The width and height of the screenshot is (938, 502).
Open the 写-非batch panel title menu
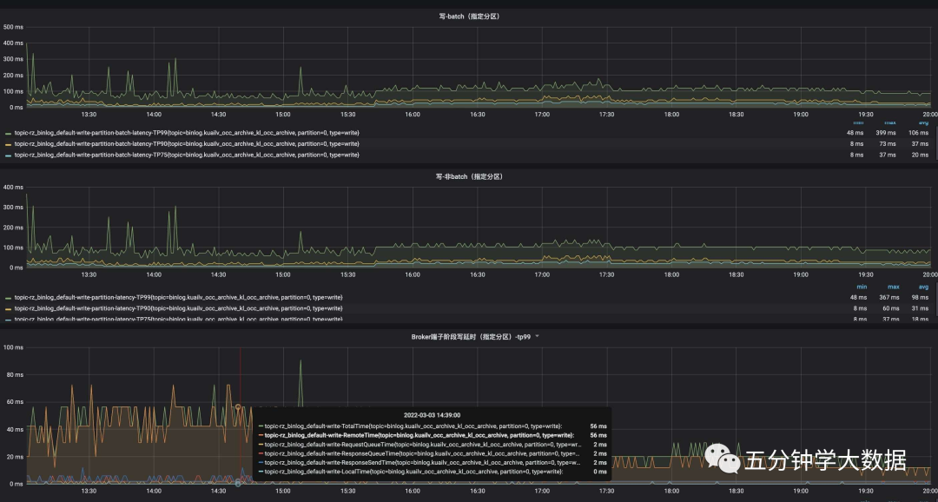tap(468, 176)
